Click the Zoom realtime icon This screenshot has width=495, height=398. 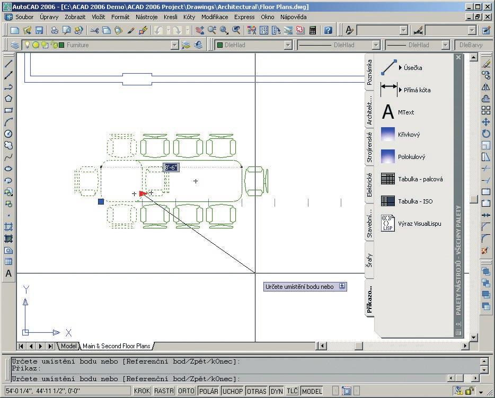(212, 30)
